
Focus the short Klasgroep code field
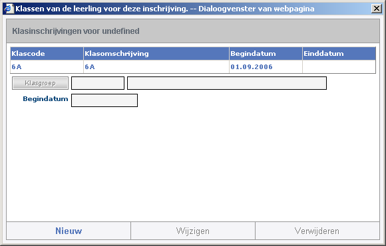tap(98, 83)
